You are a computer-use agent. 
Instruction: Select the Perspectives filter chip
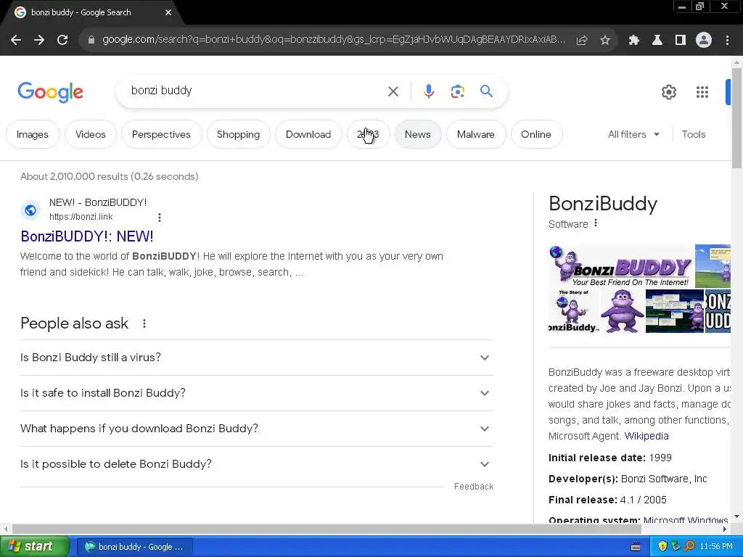tap(161, 134)
